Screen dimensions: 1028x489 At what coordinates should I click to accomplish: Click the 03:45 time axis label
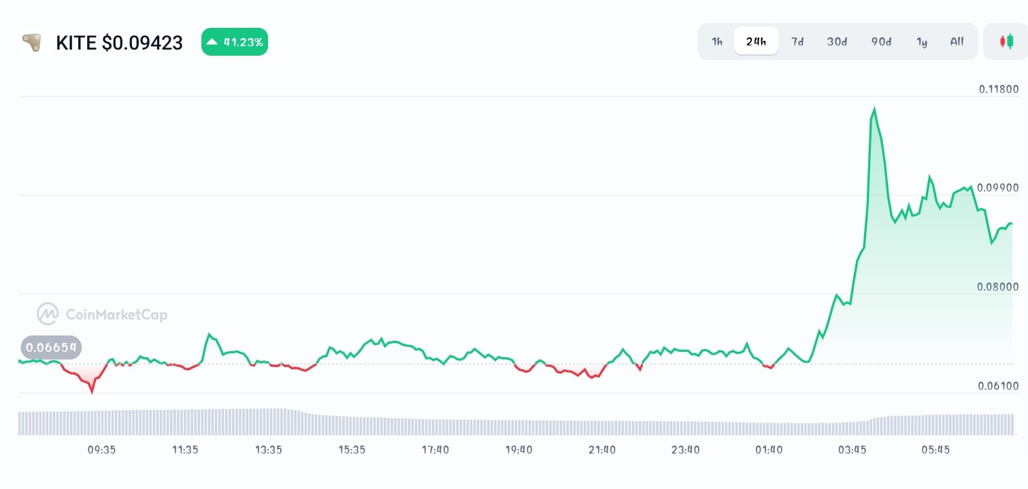[852, 450]
